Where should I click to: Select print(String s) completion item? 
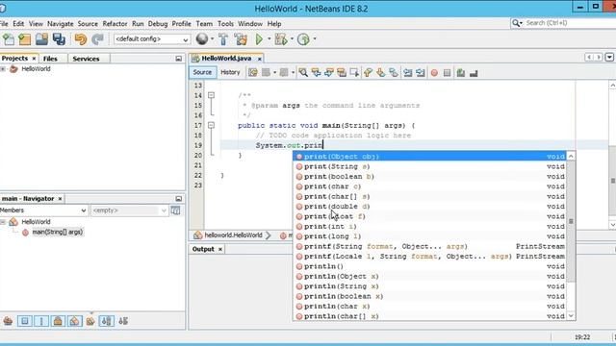430,166
